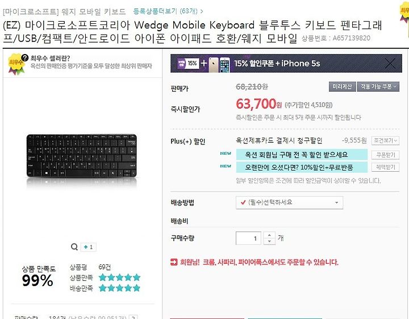Image resolution: width=409 pixels, height=319 pixels.
Task: Click the quantity input field
Action: click(x=248, y=238)
